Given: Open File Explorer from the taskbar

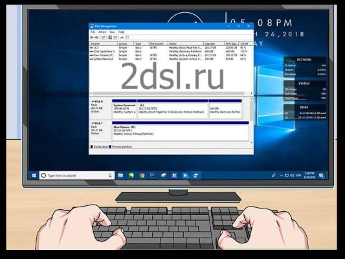Looking at the screenshot, I should [x=120, y=175].
